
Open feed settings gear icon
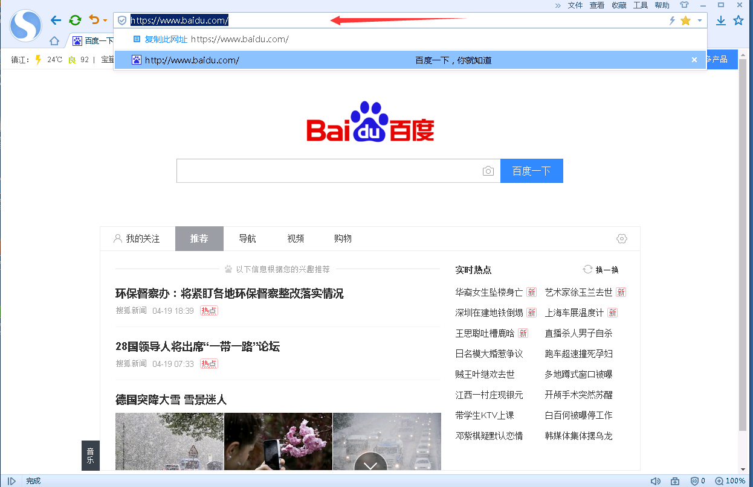(622, 239)
